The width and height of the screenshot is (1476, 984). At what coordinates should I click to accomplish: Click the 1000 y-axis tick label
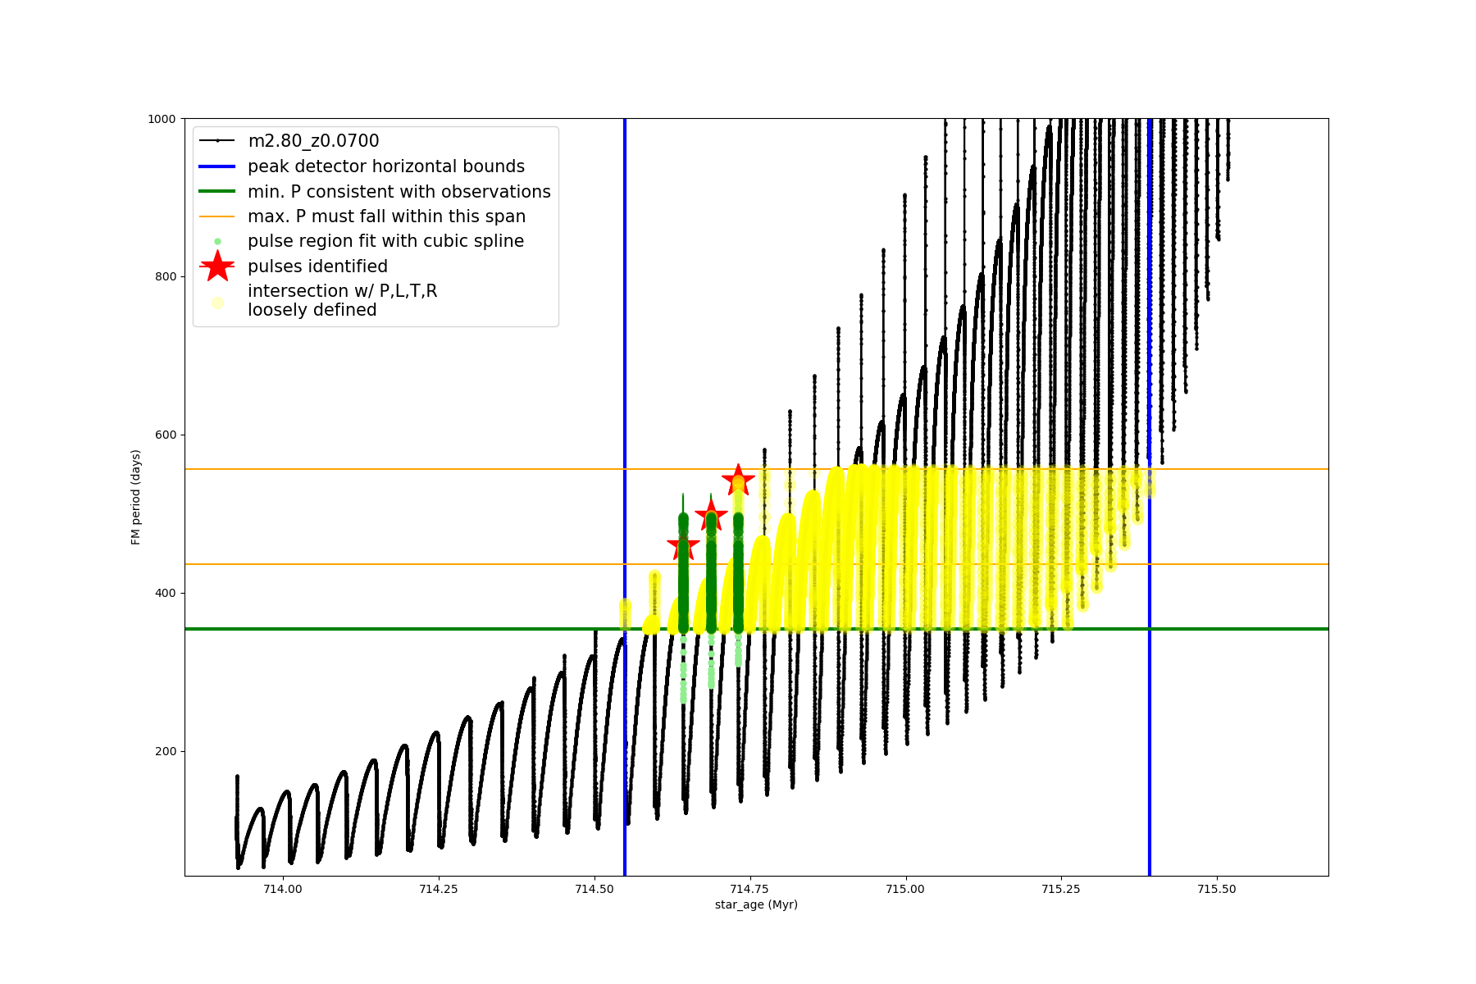tap(162, 119)
